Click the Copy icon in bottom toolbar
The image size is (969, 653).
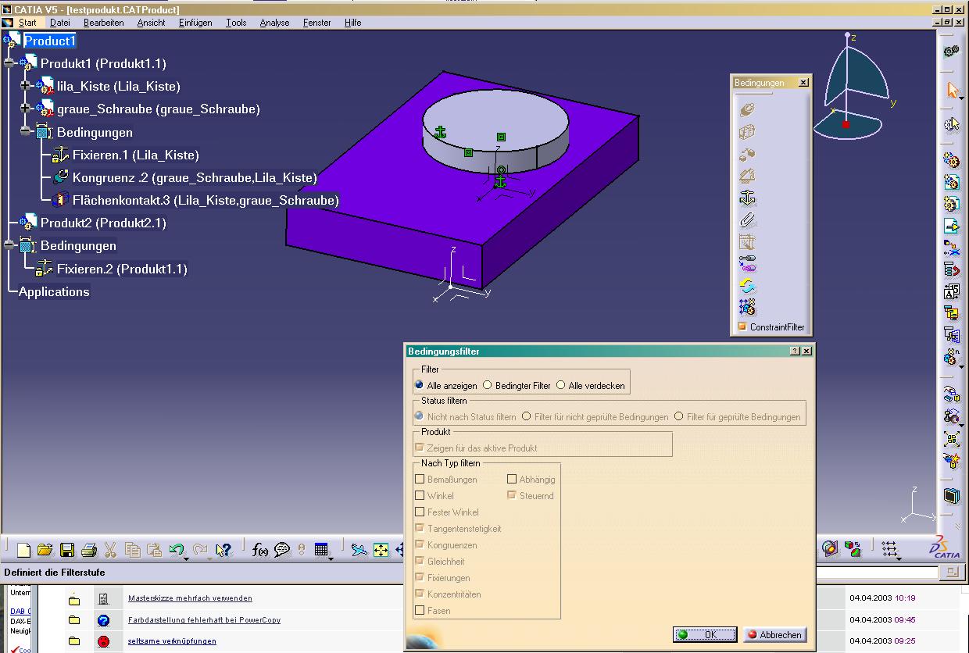point(132,550)
